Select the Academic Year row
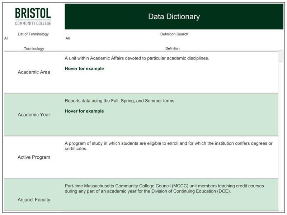 coord(33,115)
